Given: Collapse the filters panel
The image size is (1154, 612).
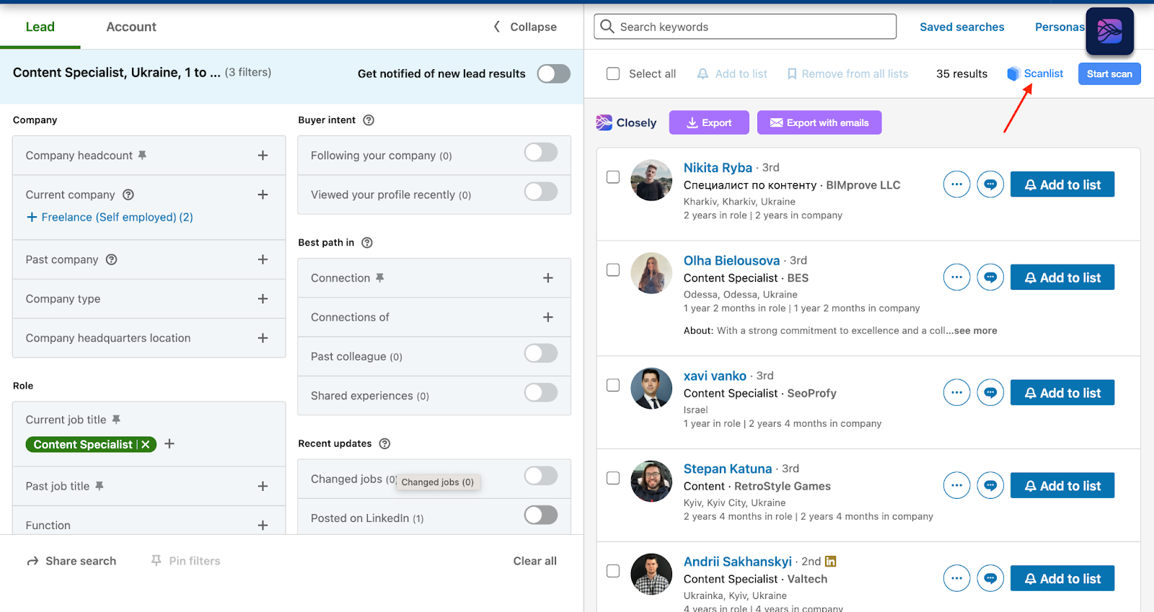Looking at the screenshot, I should click(x=525, y=27).
